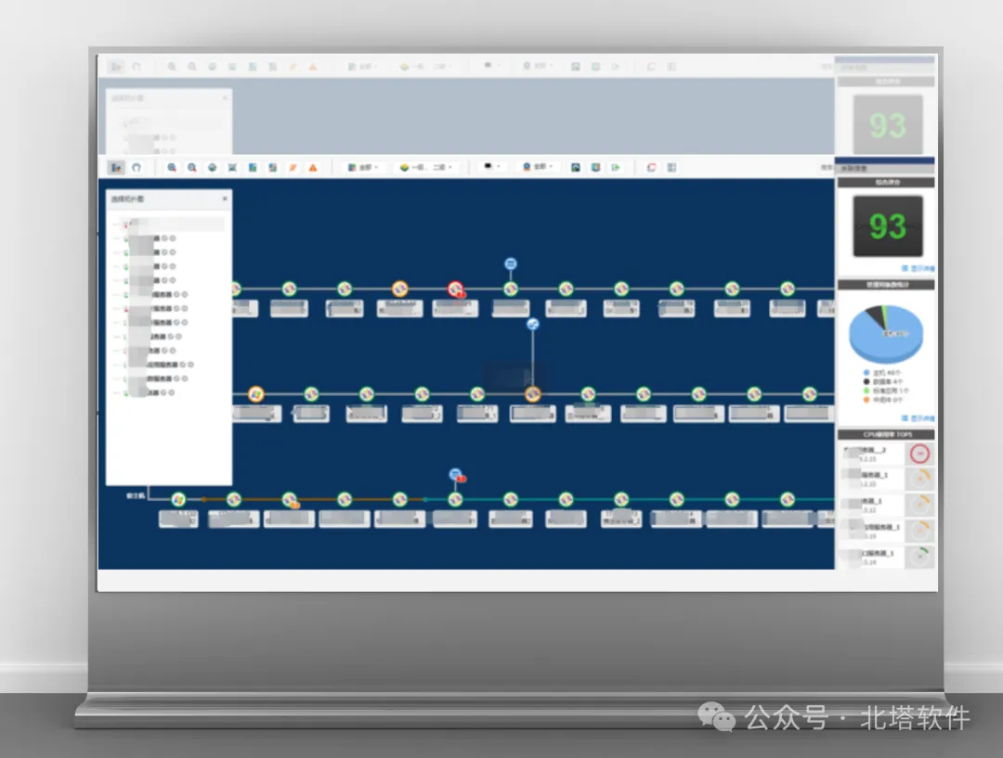Click the zoom out magnifier icon
This screenshot has height=758, width=1003.
[192, 167]
